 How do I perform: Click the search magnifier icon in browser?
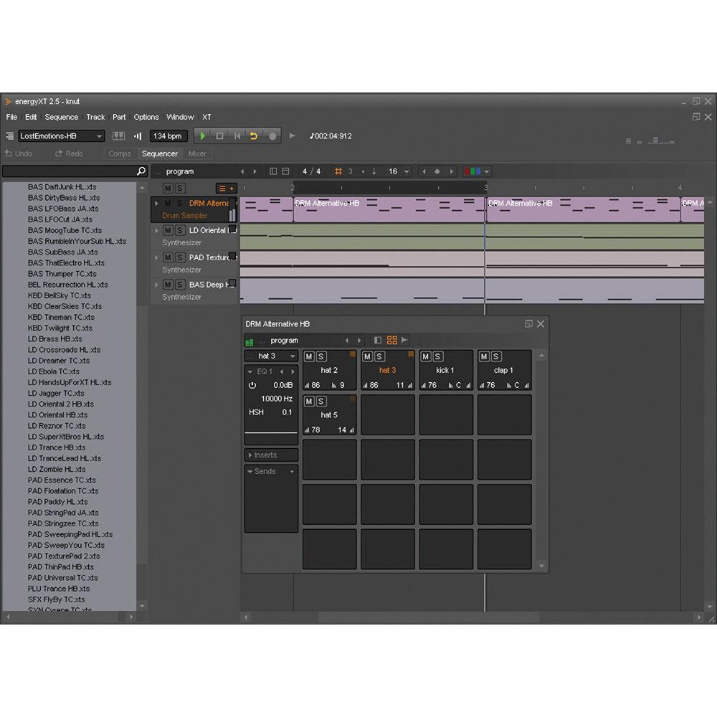pos(141,172)
